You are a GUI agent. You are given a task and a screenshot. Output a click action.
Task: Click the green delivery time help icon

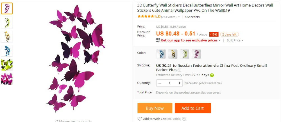212,75
